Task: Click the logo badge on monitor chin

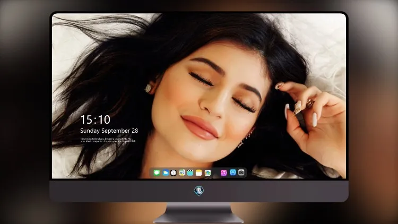Action: coord(199,191)
